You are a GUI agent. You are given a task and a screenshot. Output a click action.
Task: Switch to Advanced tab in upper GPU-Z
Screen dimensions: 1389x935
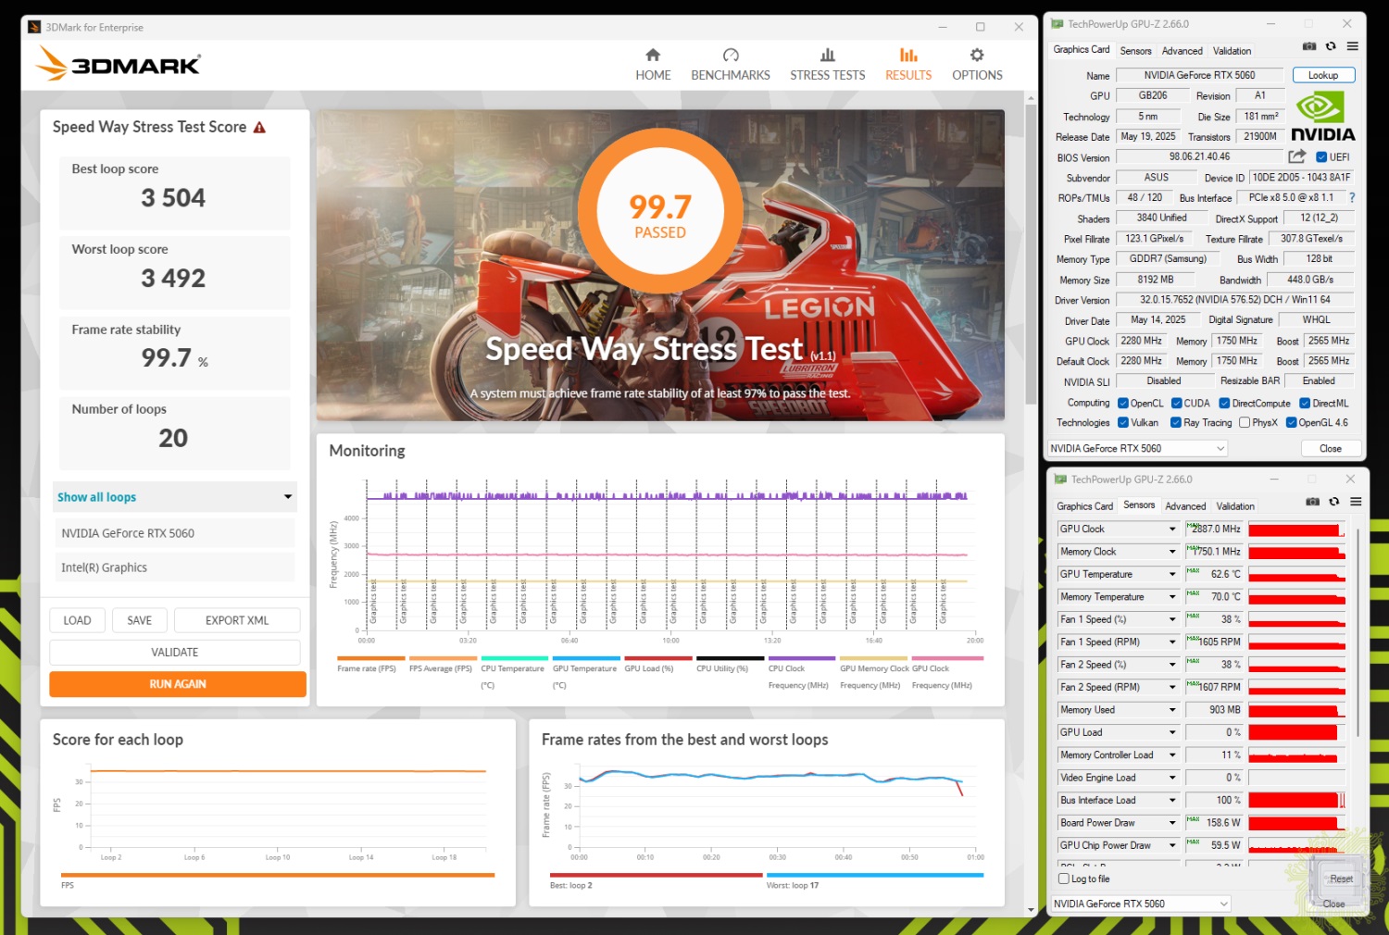point(1182,51)
